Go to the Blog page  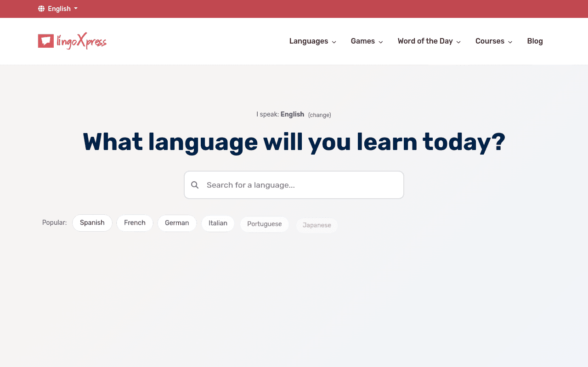pos(535,41)
